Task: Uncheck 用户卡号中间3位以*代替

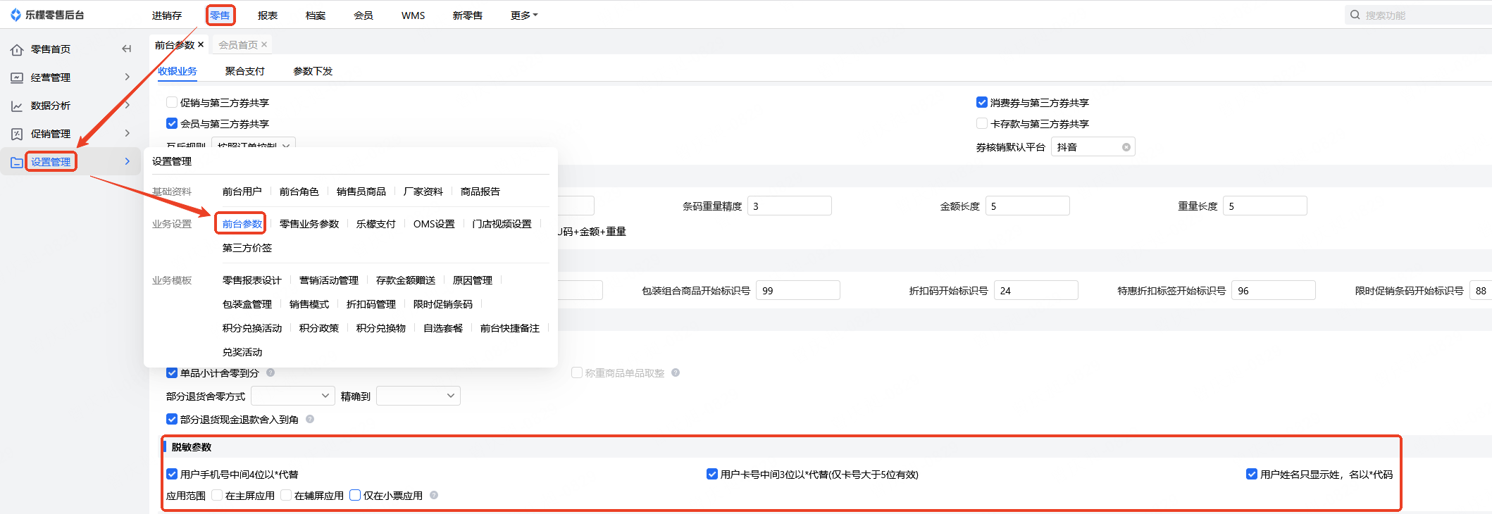Action: pyautogui.click(x=712, y=474)
